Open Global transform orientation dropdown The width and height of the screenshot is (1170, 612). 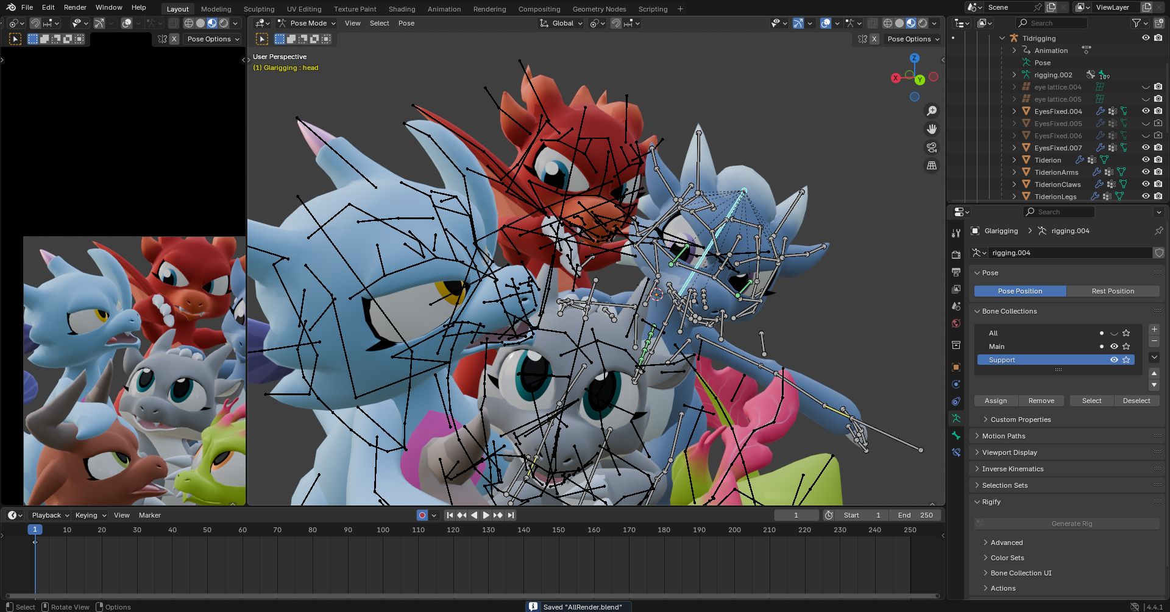[x=561, y=23]
